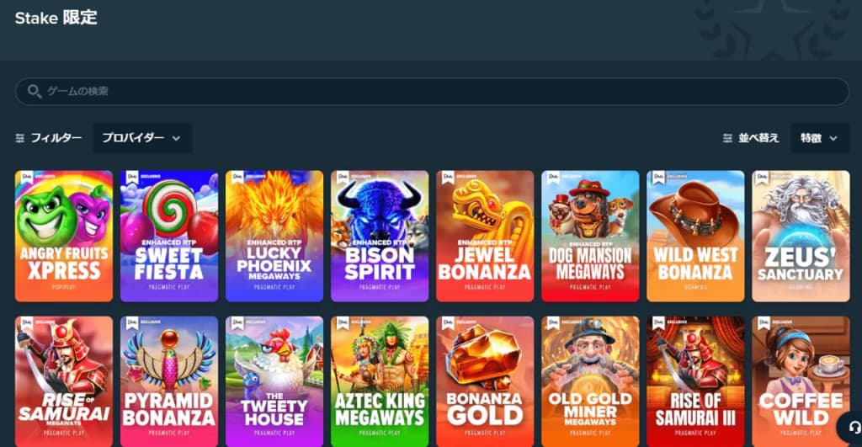Click the chevron arrow in the 特徴 dropdown

coord(833,139)
